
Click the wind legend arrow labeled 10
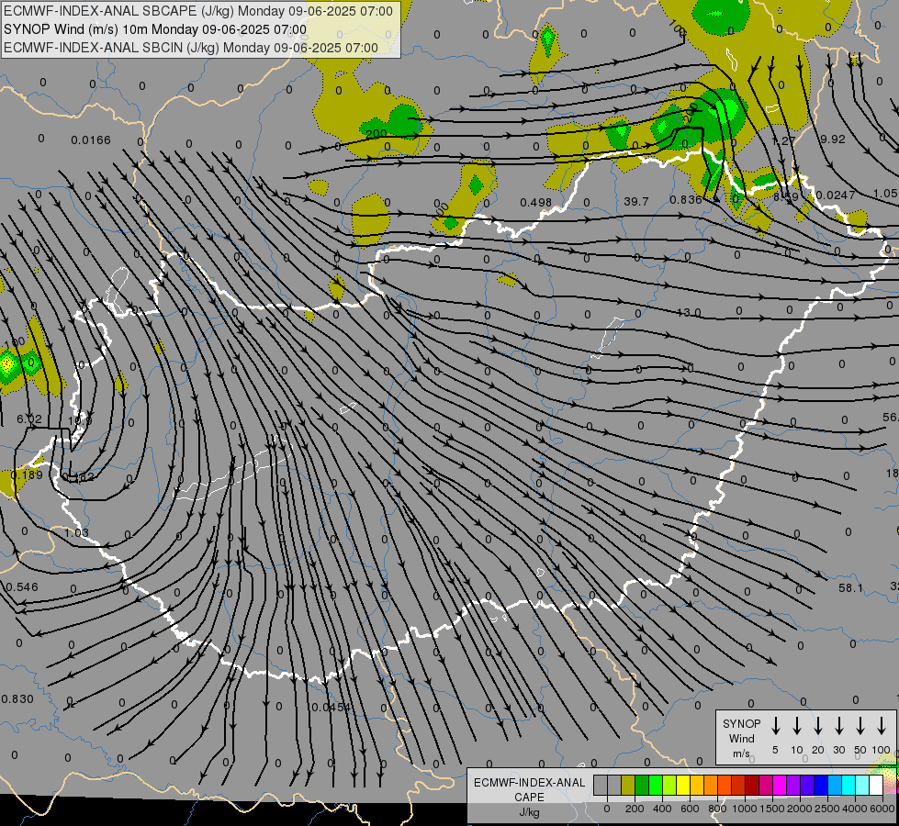(x=796, y=726)
